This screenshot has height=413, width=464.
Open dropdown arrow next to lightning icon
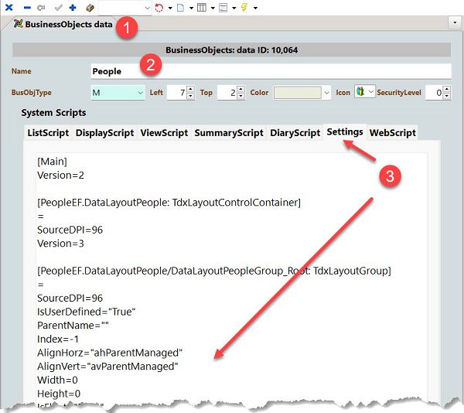click(255, 8)
